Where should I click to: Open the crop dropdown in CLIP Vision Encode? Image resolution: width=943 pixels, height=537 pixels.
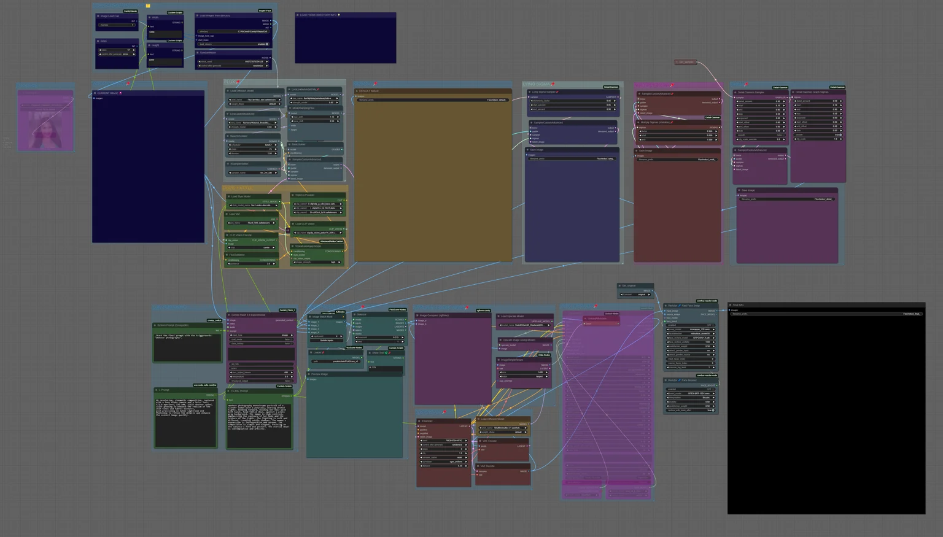pos(252,247)
